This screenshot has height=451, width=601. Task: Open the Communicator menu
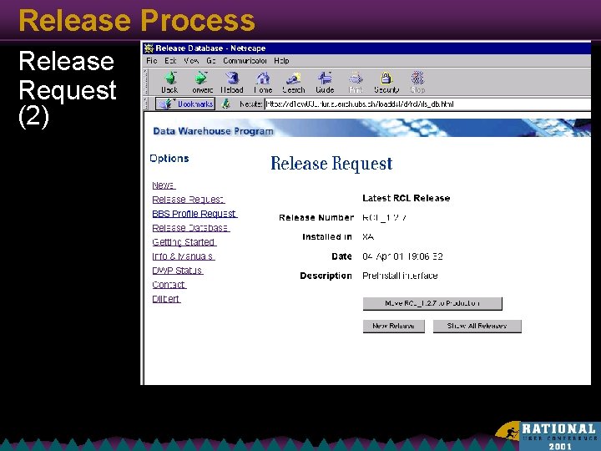(245, 61)
